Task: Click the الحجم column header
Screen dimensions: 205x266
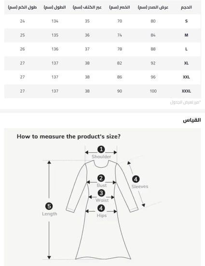Action: pyautogui.click(x=186, y=7)
